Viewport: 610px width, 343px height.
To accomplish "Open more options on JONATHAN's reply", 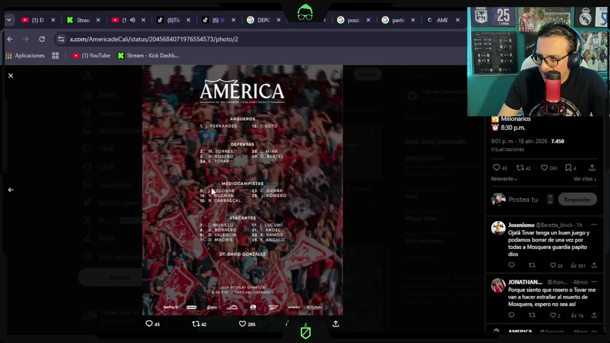I will tap(594, 282).
